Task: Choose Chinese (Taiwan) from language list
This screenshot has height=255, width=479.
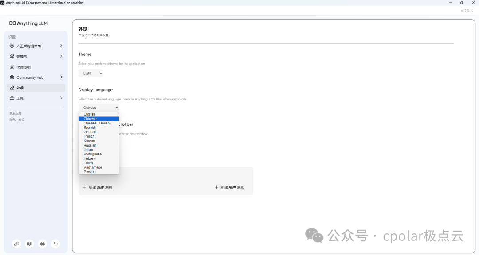Action: click(98, 123)
